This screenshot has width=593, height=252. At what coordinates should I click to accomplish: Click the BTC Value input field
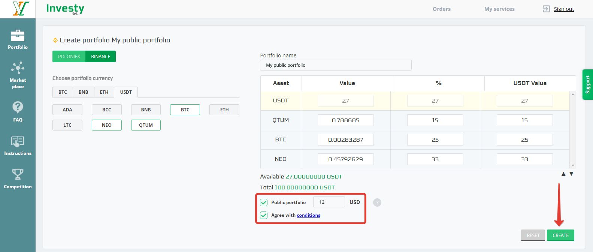point(345,140)
